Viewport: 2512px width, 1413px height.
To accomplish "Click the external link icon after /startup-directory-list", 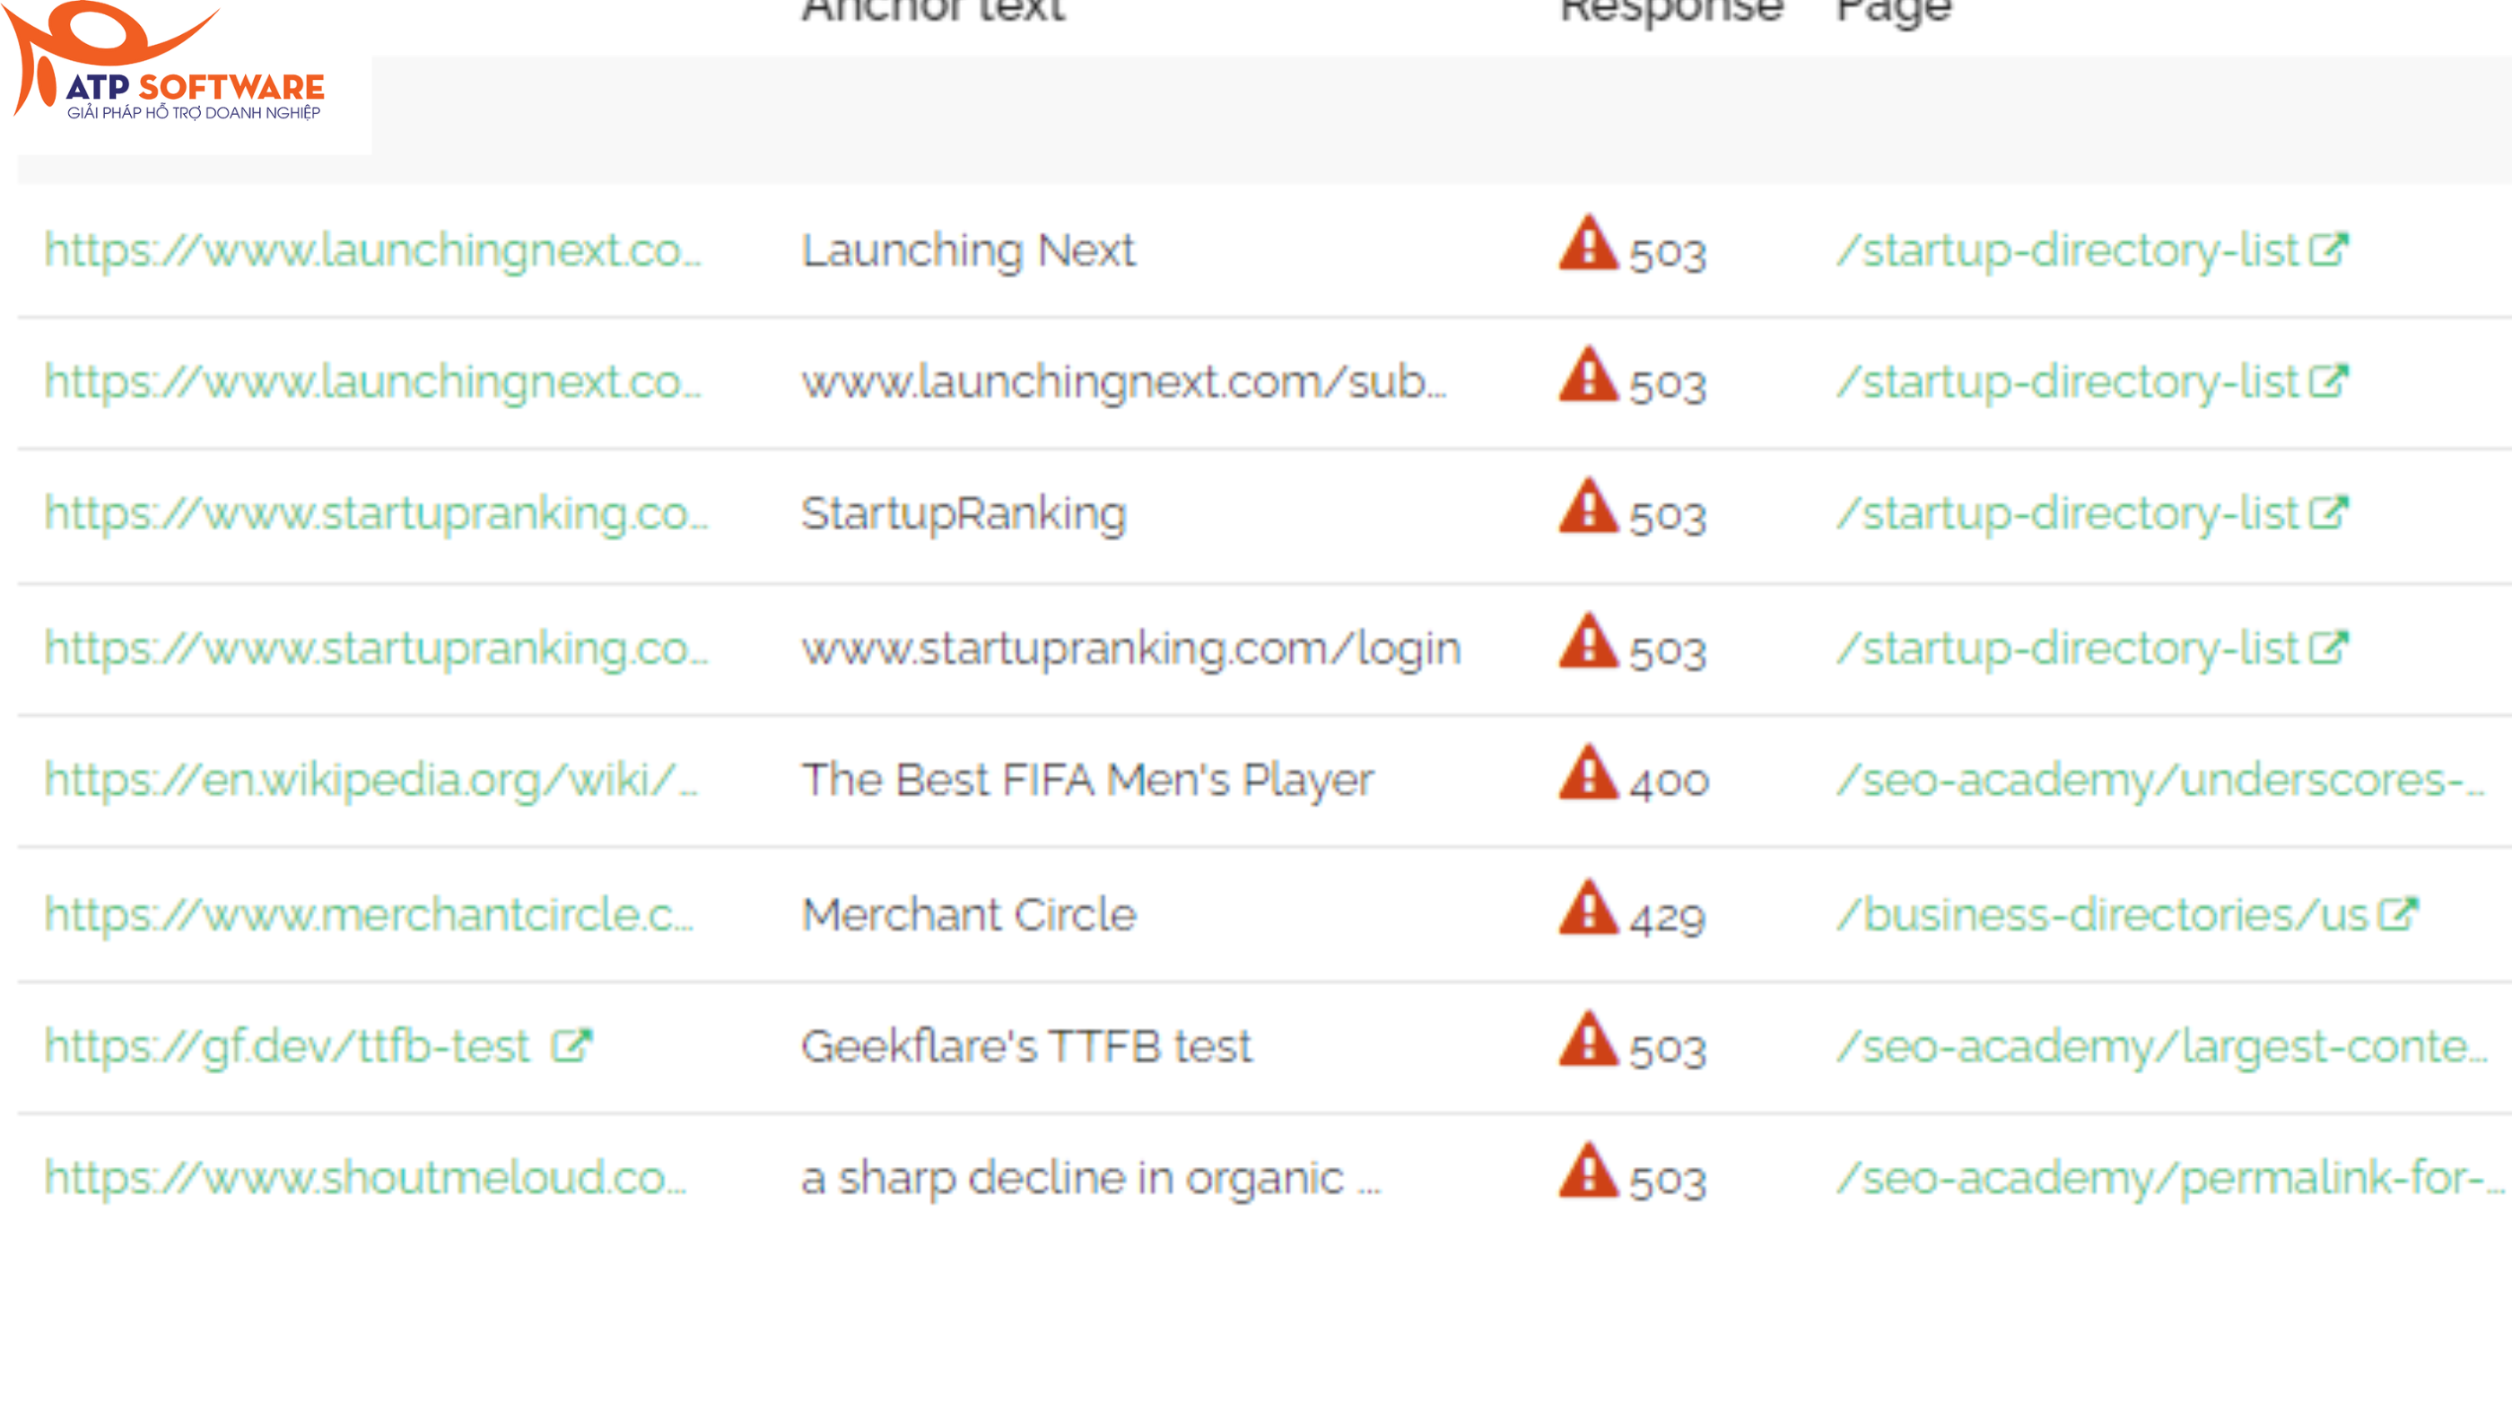I will (x=2331, y=247).
